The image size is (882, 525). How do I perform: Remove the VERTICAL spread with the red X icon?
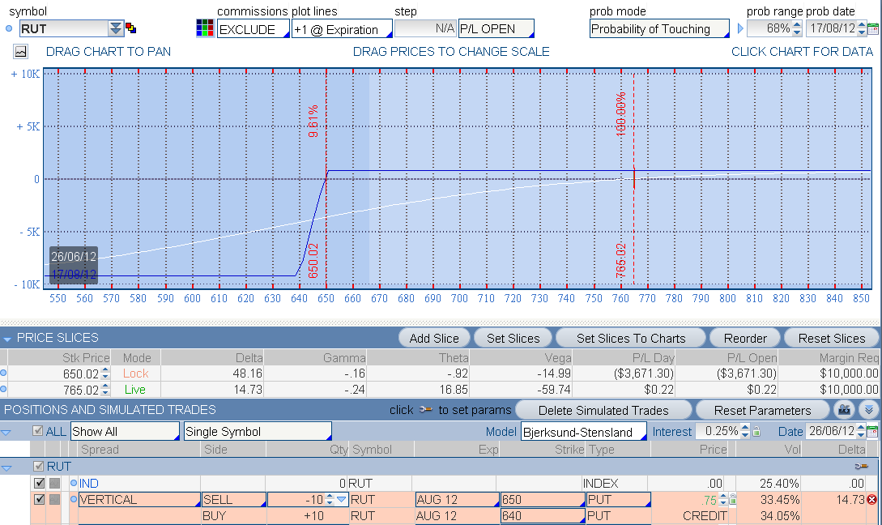tap(871, 500)
